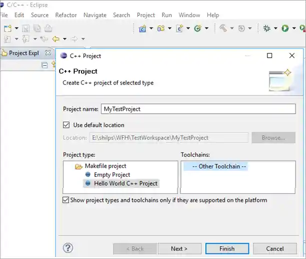
Task: Click the Debug bug icon
Action: [266, 29]
